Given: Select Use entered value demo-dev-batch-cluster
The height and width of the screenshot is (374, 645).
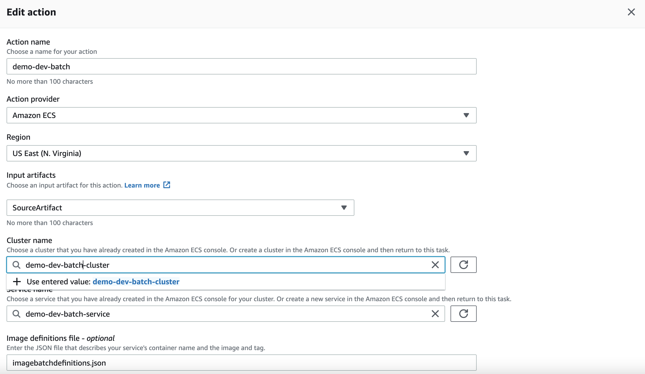Looking at the screenshot, I should click(226, 282).
